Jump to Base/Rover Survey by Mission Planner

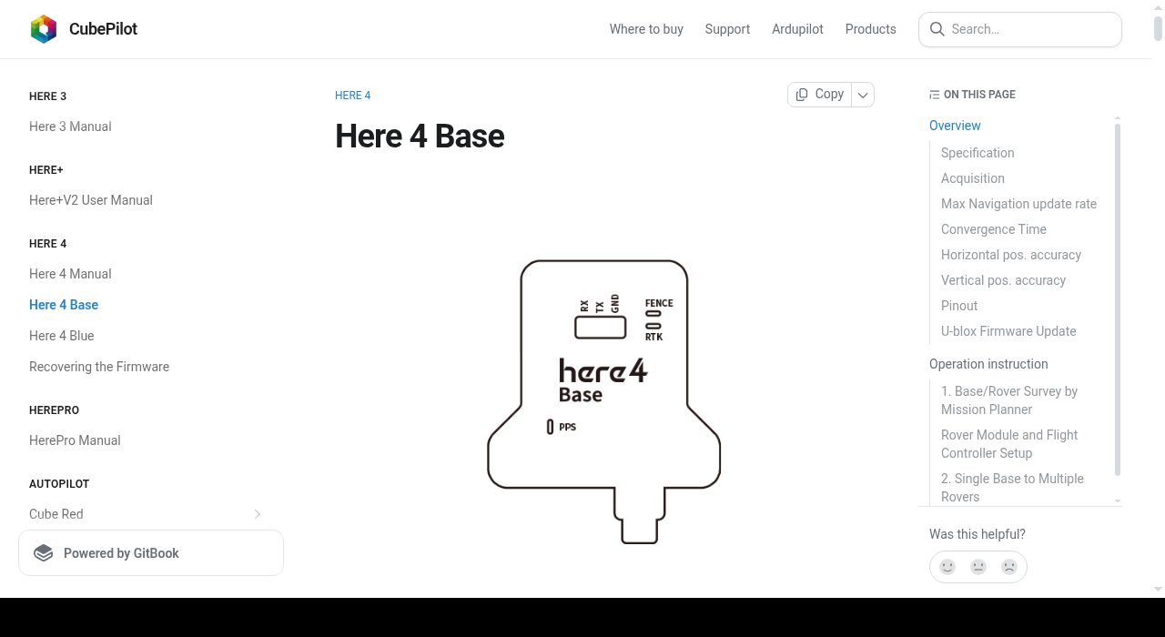[x=1009, y=400]
